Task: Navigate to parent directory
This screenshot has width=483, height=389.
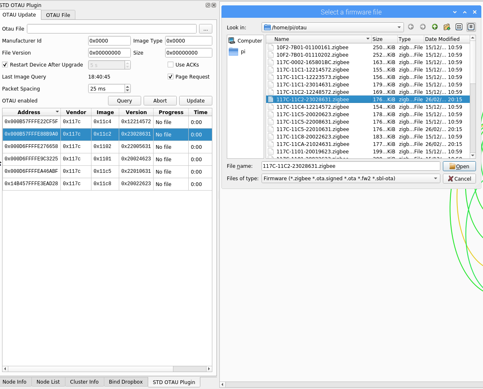Action: coord(435,27)
